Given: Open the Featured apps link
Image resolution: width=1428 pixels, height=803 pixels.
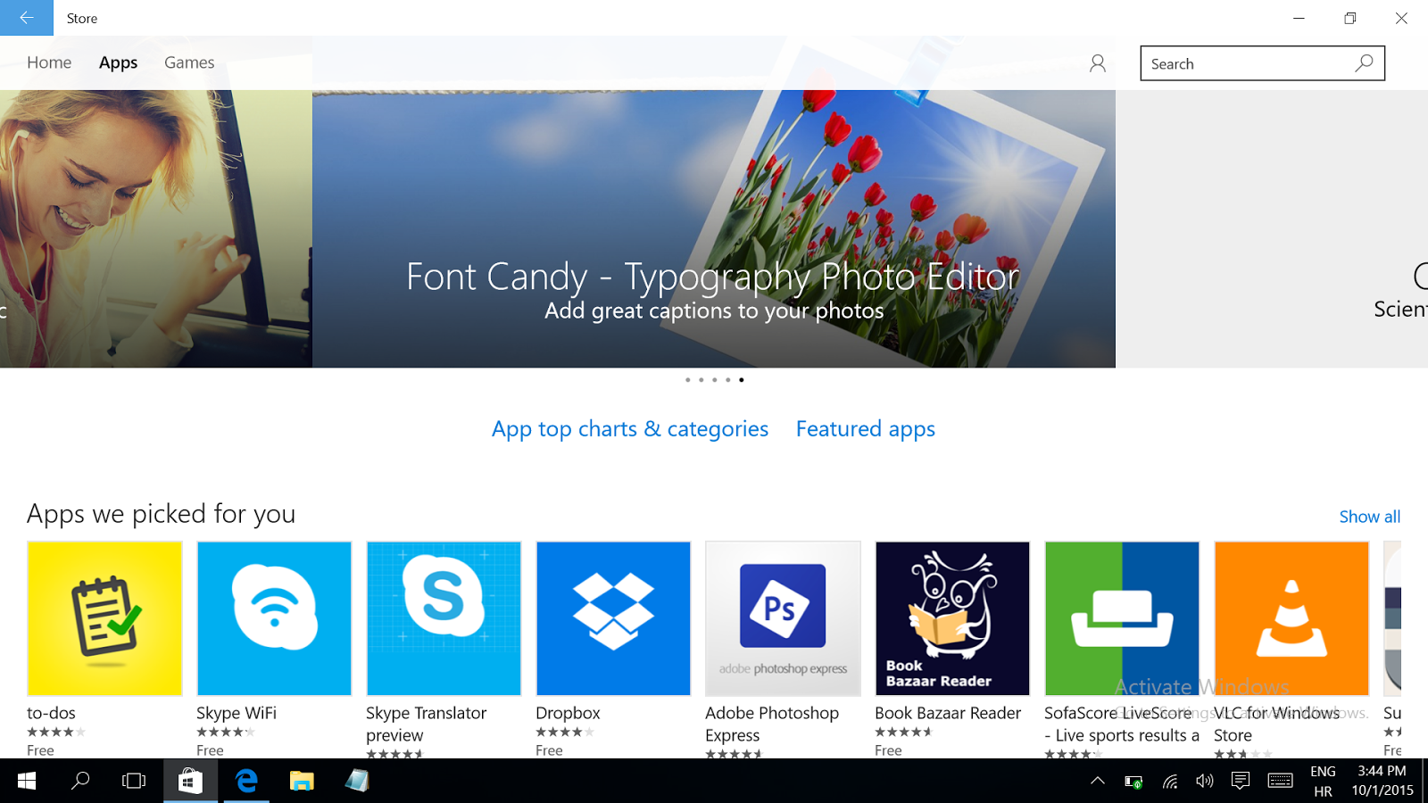Looking at the screenshot, I should (865, 429).
